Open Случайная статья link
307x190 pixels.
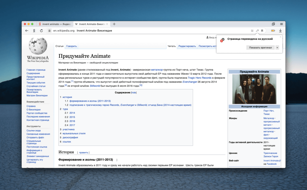(36, 86)
